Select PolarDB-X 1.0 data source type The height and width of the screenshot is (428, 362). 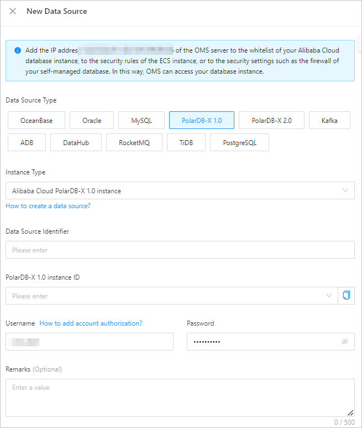pos(202,120)
